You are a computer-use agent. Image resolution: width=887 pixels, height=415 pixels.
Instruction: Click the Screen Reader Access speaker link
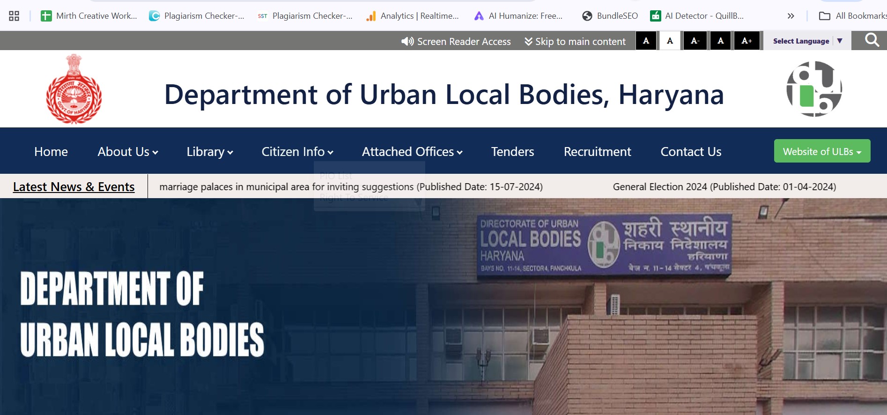[x=456, y=41]
